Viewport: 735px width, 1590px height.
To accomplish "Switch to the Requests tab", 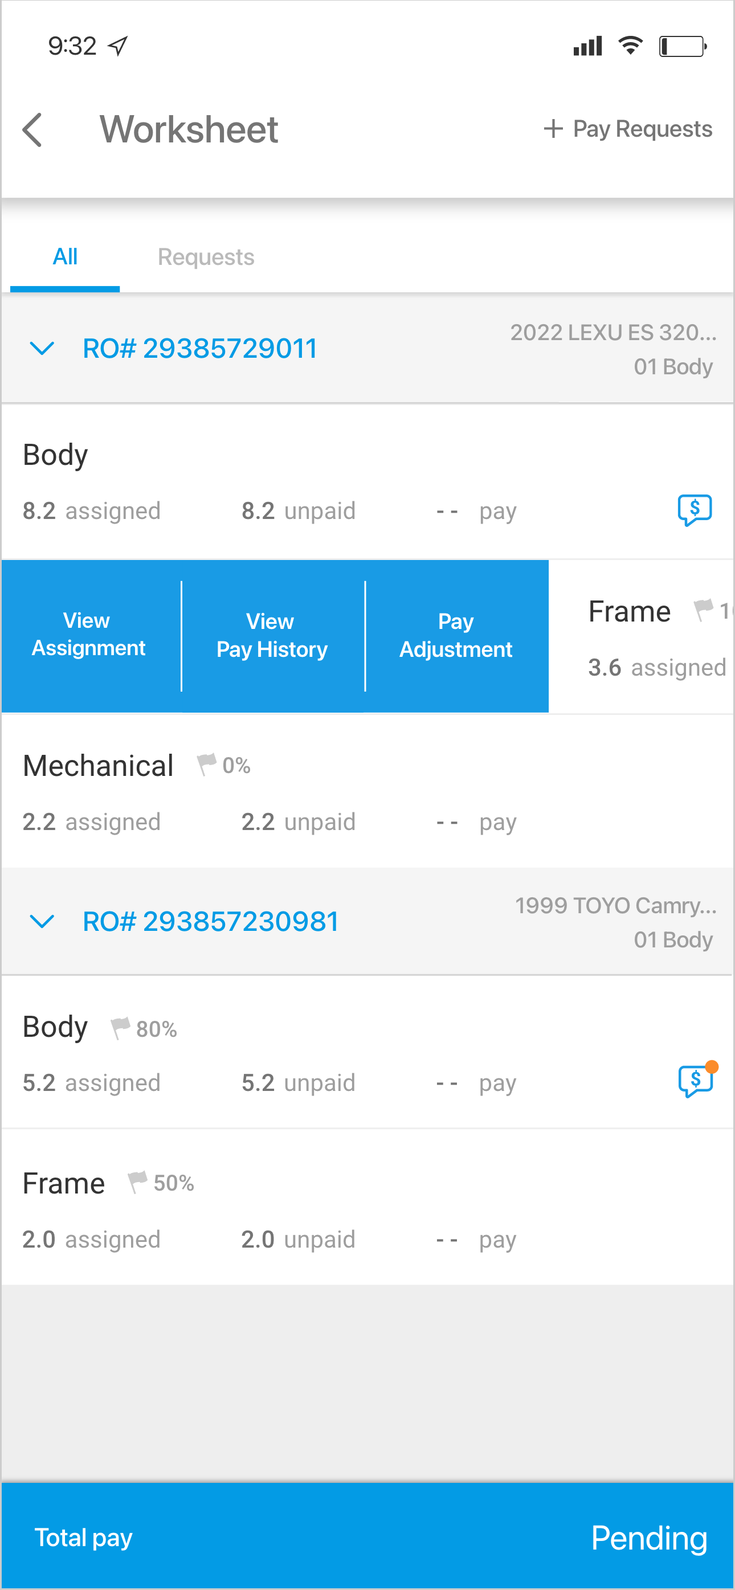I will coord(206,257).
